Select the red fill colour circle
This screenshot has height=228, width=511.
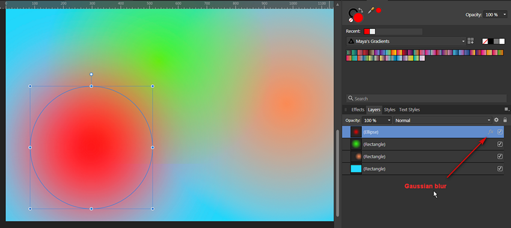(x=358, y=17)
